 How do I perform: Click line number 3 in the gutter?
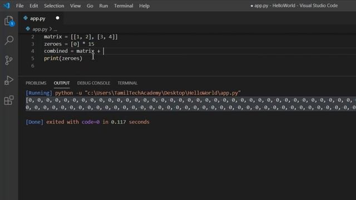click(33, 44)
